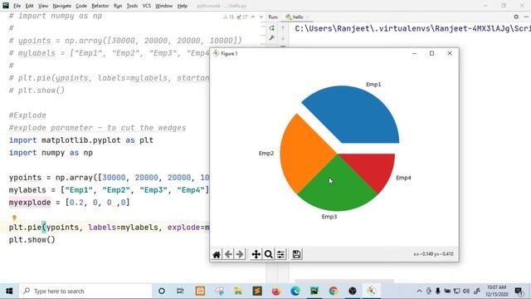Open PyCharm from the taskbar

314,291
